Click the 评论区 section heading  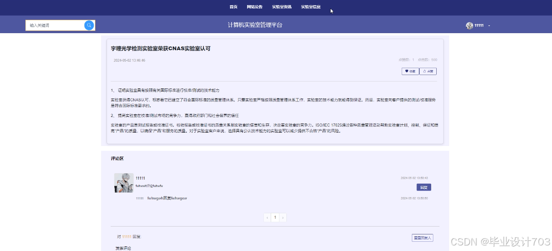tap(117, 158)
